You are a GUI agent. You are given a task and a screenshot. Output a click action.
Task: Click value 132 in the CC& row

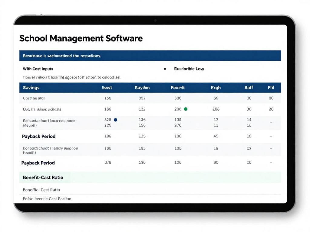tap(142, 109)
